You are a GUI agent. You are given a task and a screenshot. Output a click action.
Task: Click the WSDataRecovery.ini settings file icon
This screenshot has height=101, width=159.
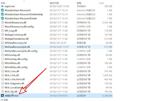(x=2, y=43)
